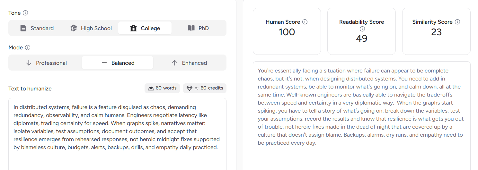
Task: Click the Similarity Score info icon
Action: [457, 22]
